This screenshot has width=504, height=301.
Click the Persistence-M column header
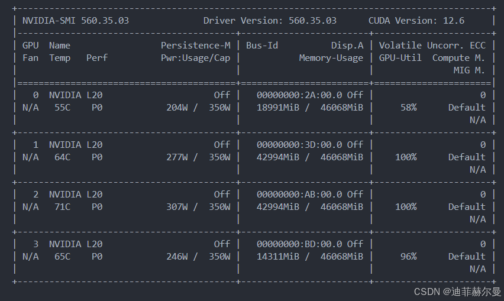click(195, 46)
